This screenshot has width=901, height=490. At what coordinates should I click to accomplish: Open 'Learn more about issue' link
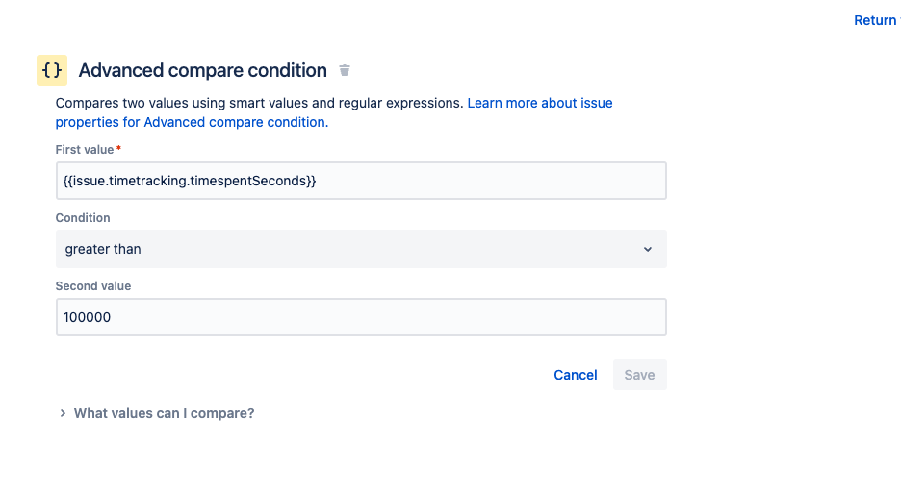tap(540, 103)
